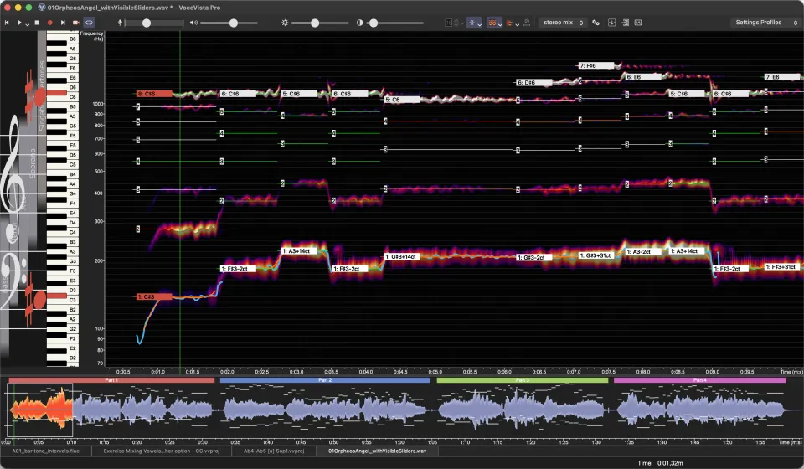The width and height of the screenshot is (804, 469).
Task: Select the 1: F#3+31ct pitch label
Action: pos(782,267)
